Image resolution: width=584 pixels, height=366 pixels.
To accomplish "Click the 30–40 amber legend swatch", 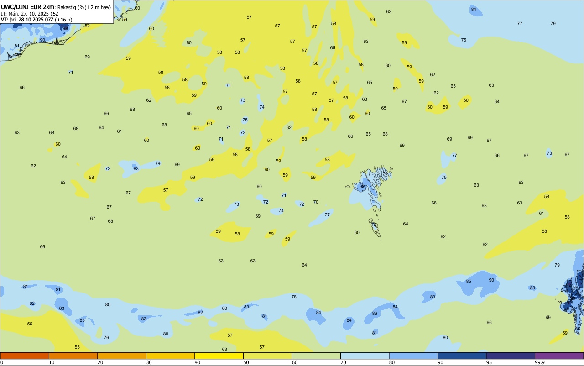I will coord(170,356).
